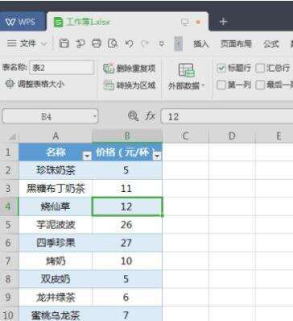Click the document tab window-mode icon

(185, 22)
